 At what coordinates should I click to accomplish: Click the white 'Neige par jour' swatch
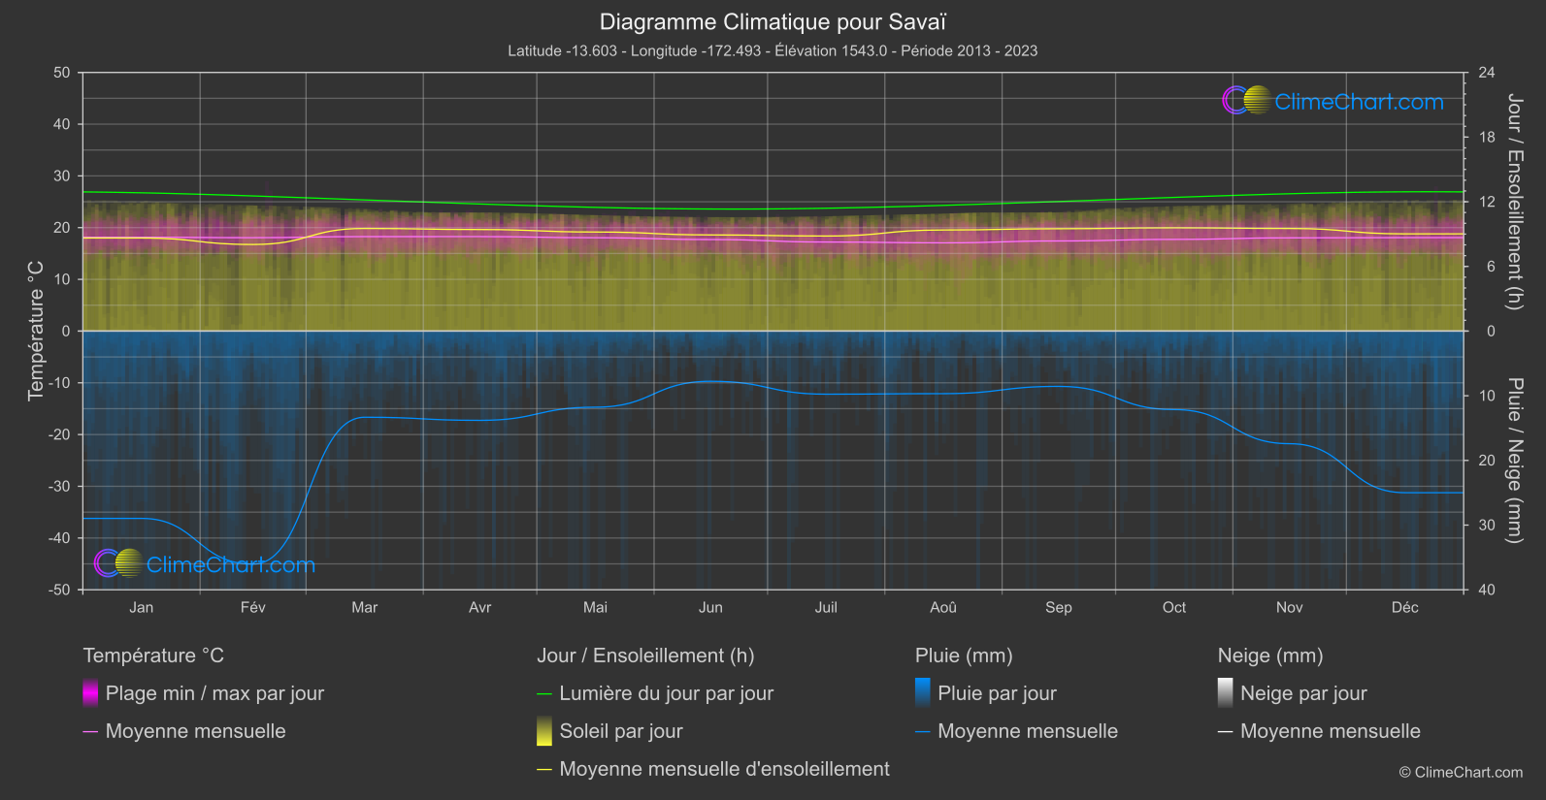[1226, 693]
